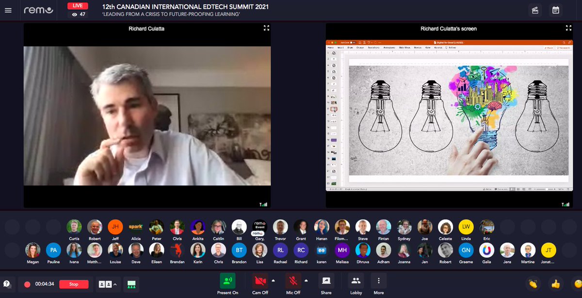The height and width of the screenshot is (298, 582).
Task: Expand Richard Culatta's screen share to fullscreen
Action: [568, 28]
